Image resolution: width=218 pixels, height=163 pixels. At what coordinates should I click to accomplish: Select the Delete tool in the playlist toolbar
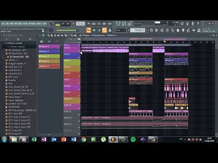55,35
